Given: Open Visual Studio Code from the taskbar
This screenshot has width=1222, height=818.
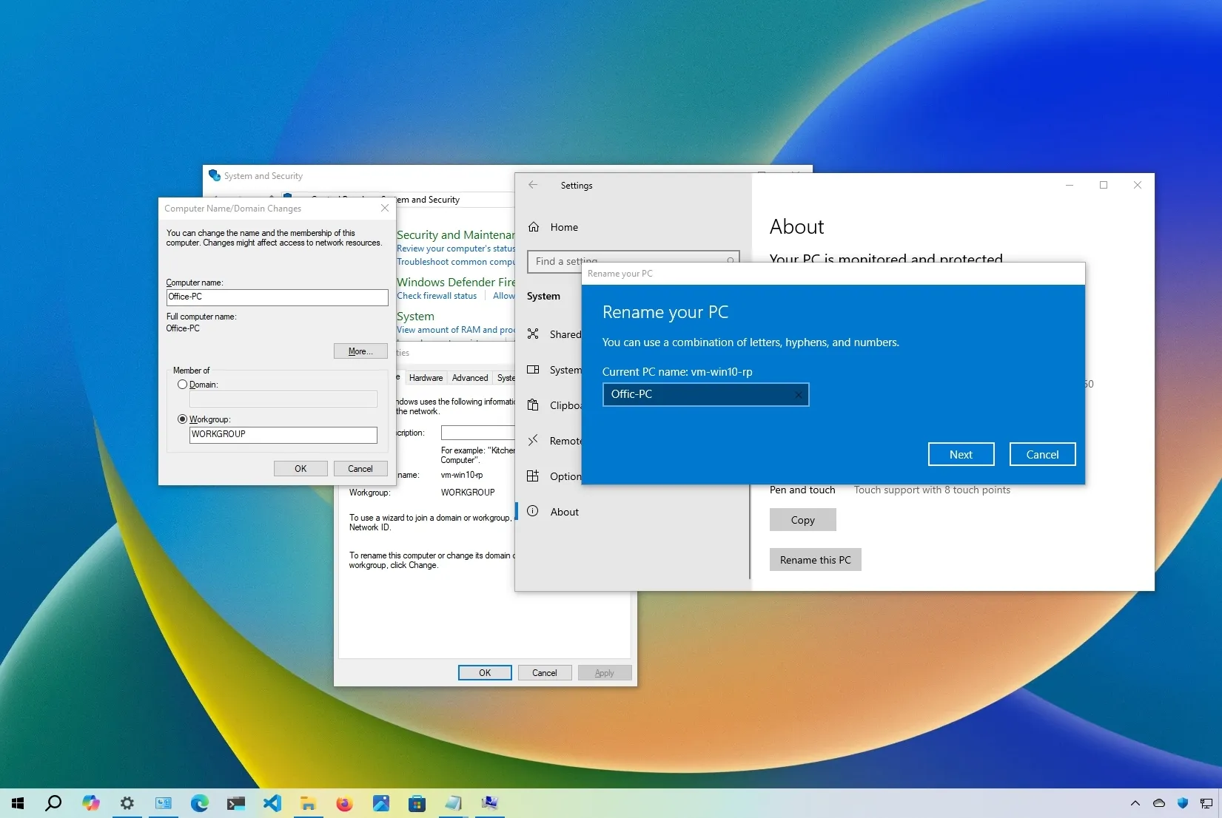Looking at the screenshot, I should tap(272, 803).
